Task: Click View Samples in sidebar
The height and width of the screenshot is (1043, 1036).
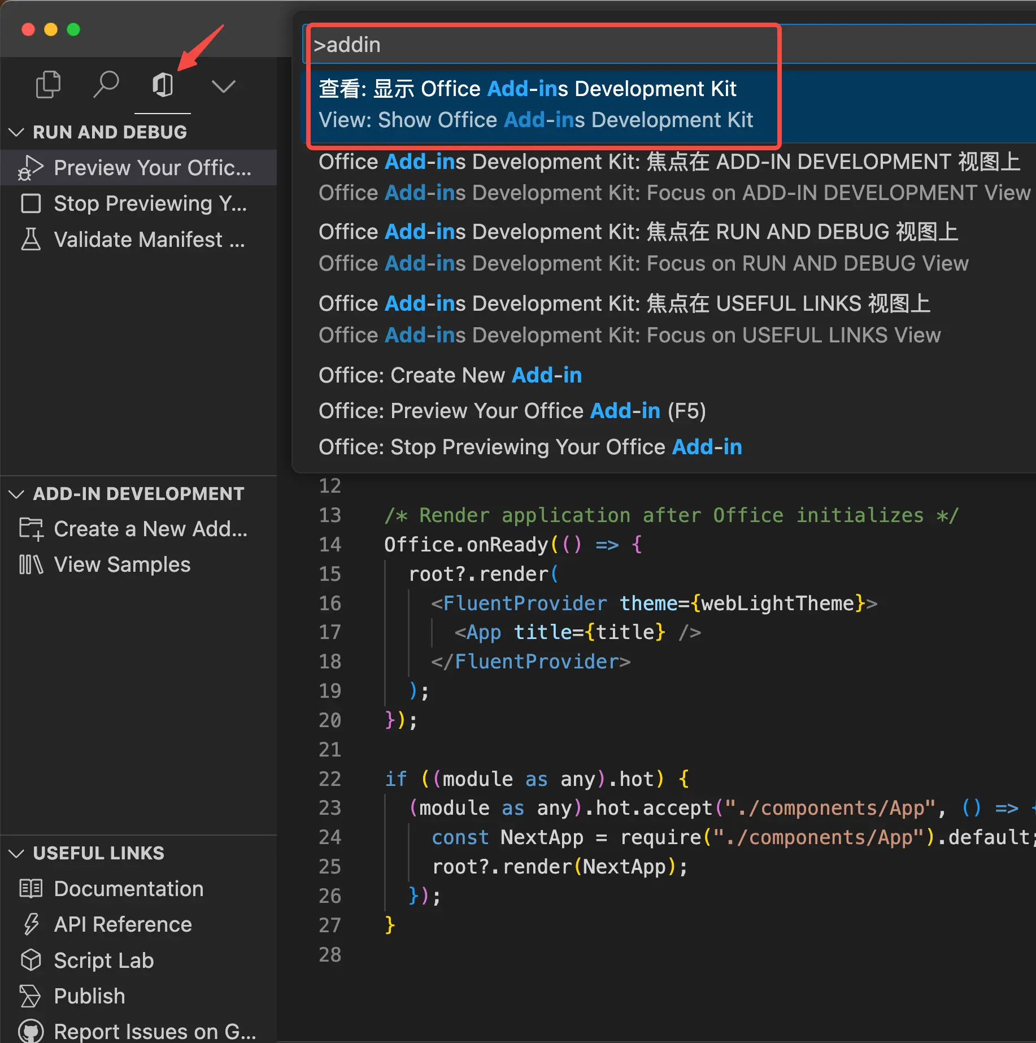Action: point(122,564)
